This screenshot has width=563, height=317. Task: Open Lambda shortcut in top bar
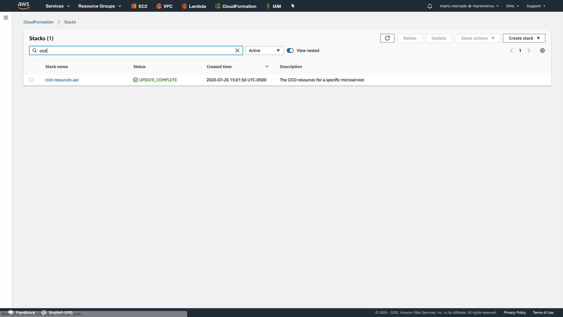[x=194, y=6]
